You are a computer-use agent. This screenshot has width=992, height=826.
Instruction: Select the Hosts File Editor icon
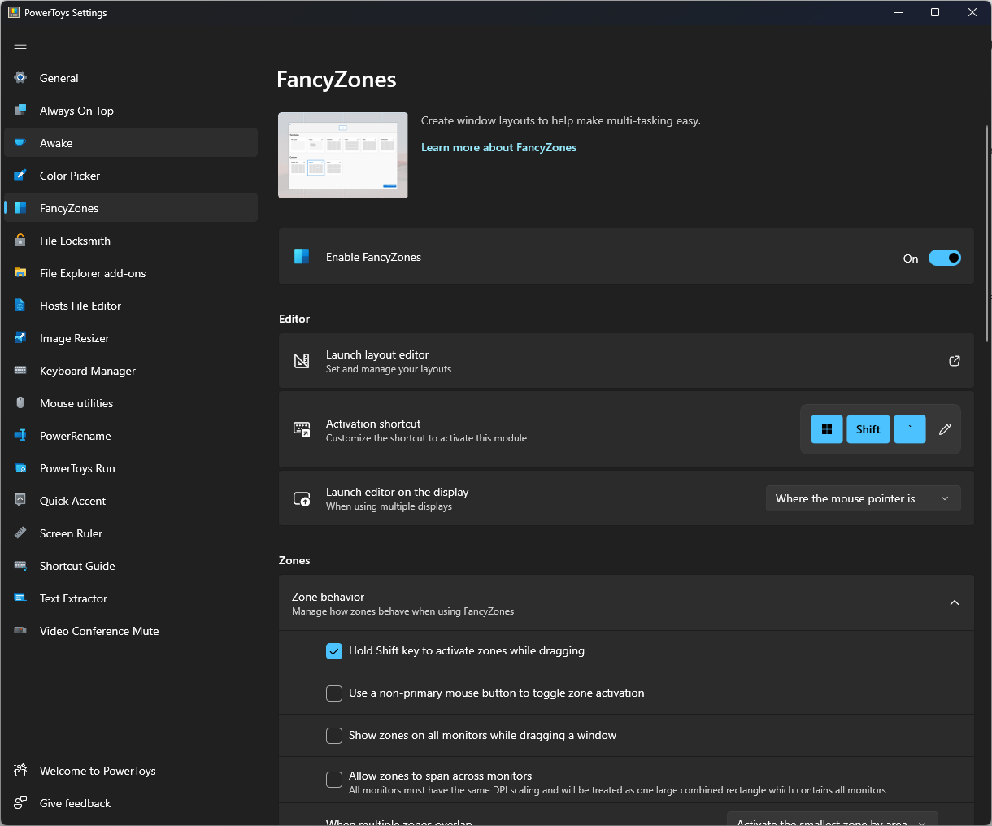pyautogui.click(x=19, y=305)
